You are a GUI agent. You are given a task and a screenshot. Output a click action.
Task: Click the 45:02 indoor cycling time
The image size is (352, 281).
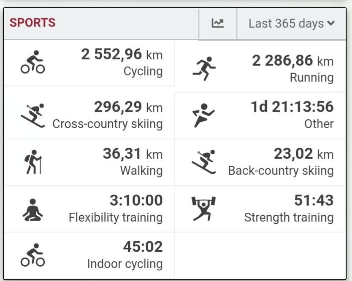click(x=143, y=246)
